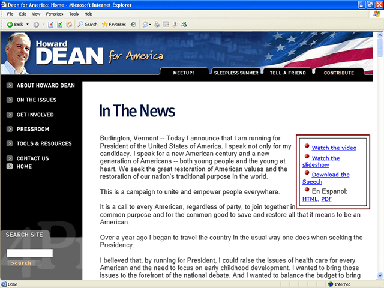Click the In The News heading

coord(137,111)
